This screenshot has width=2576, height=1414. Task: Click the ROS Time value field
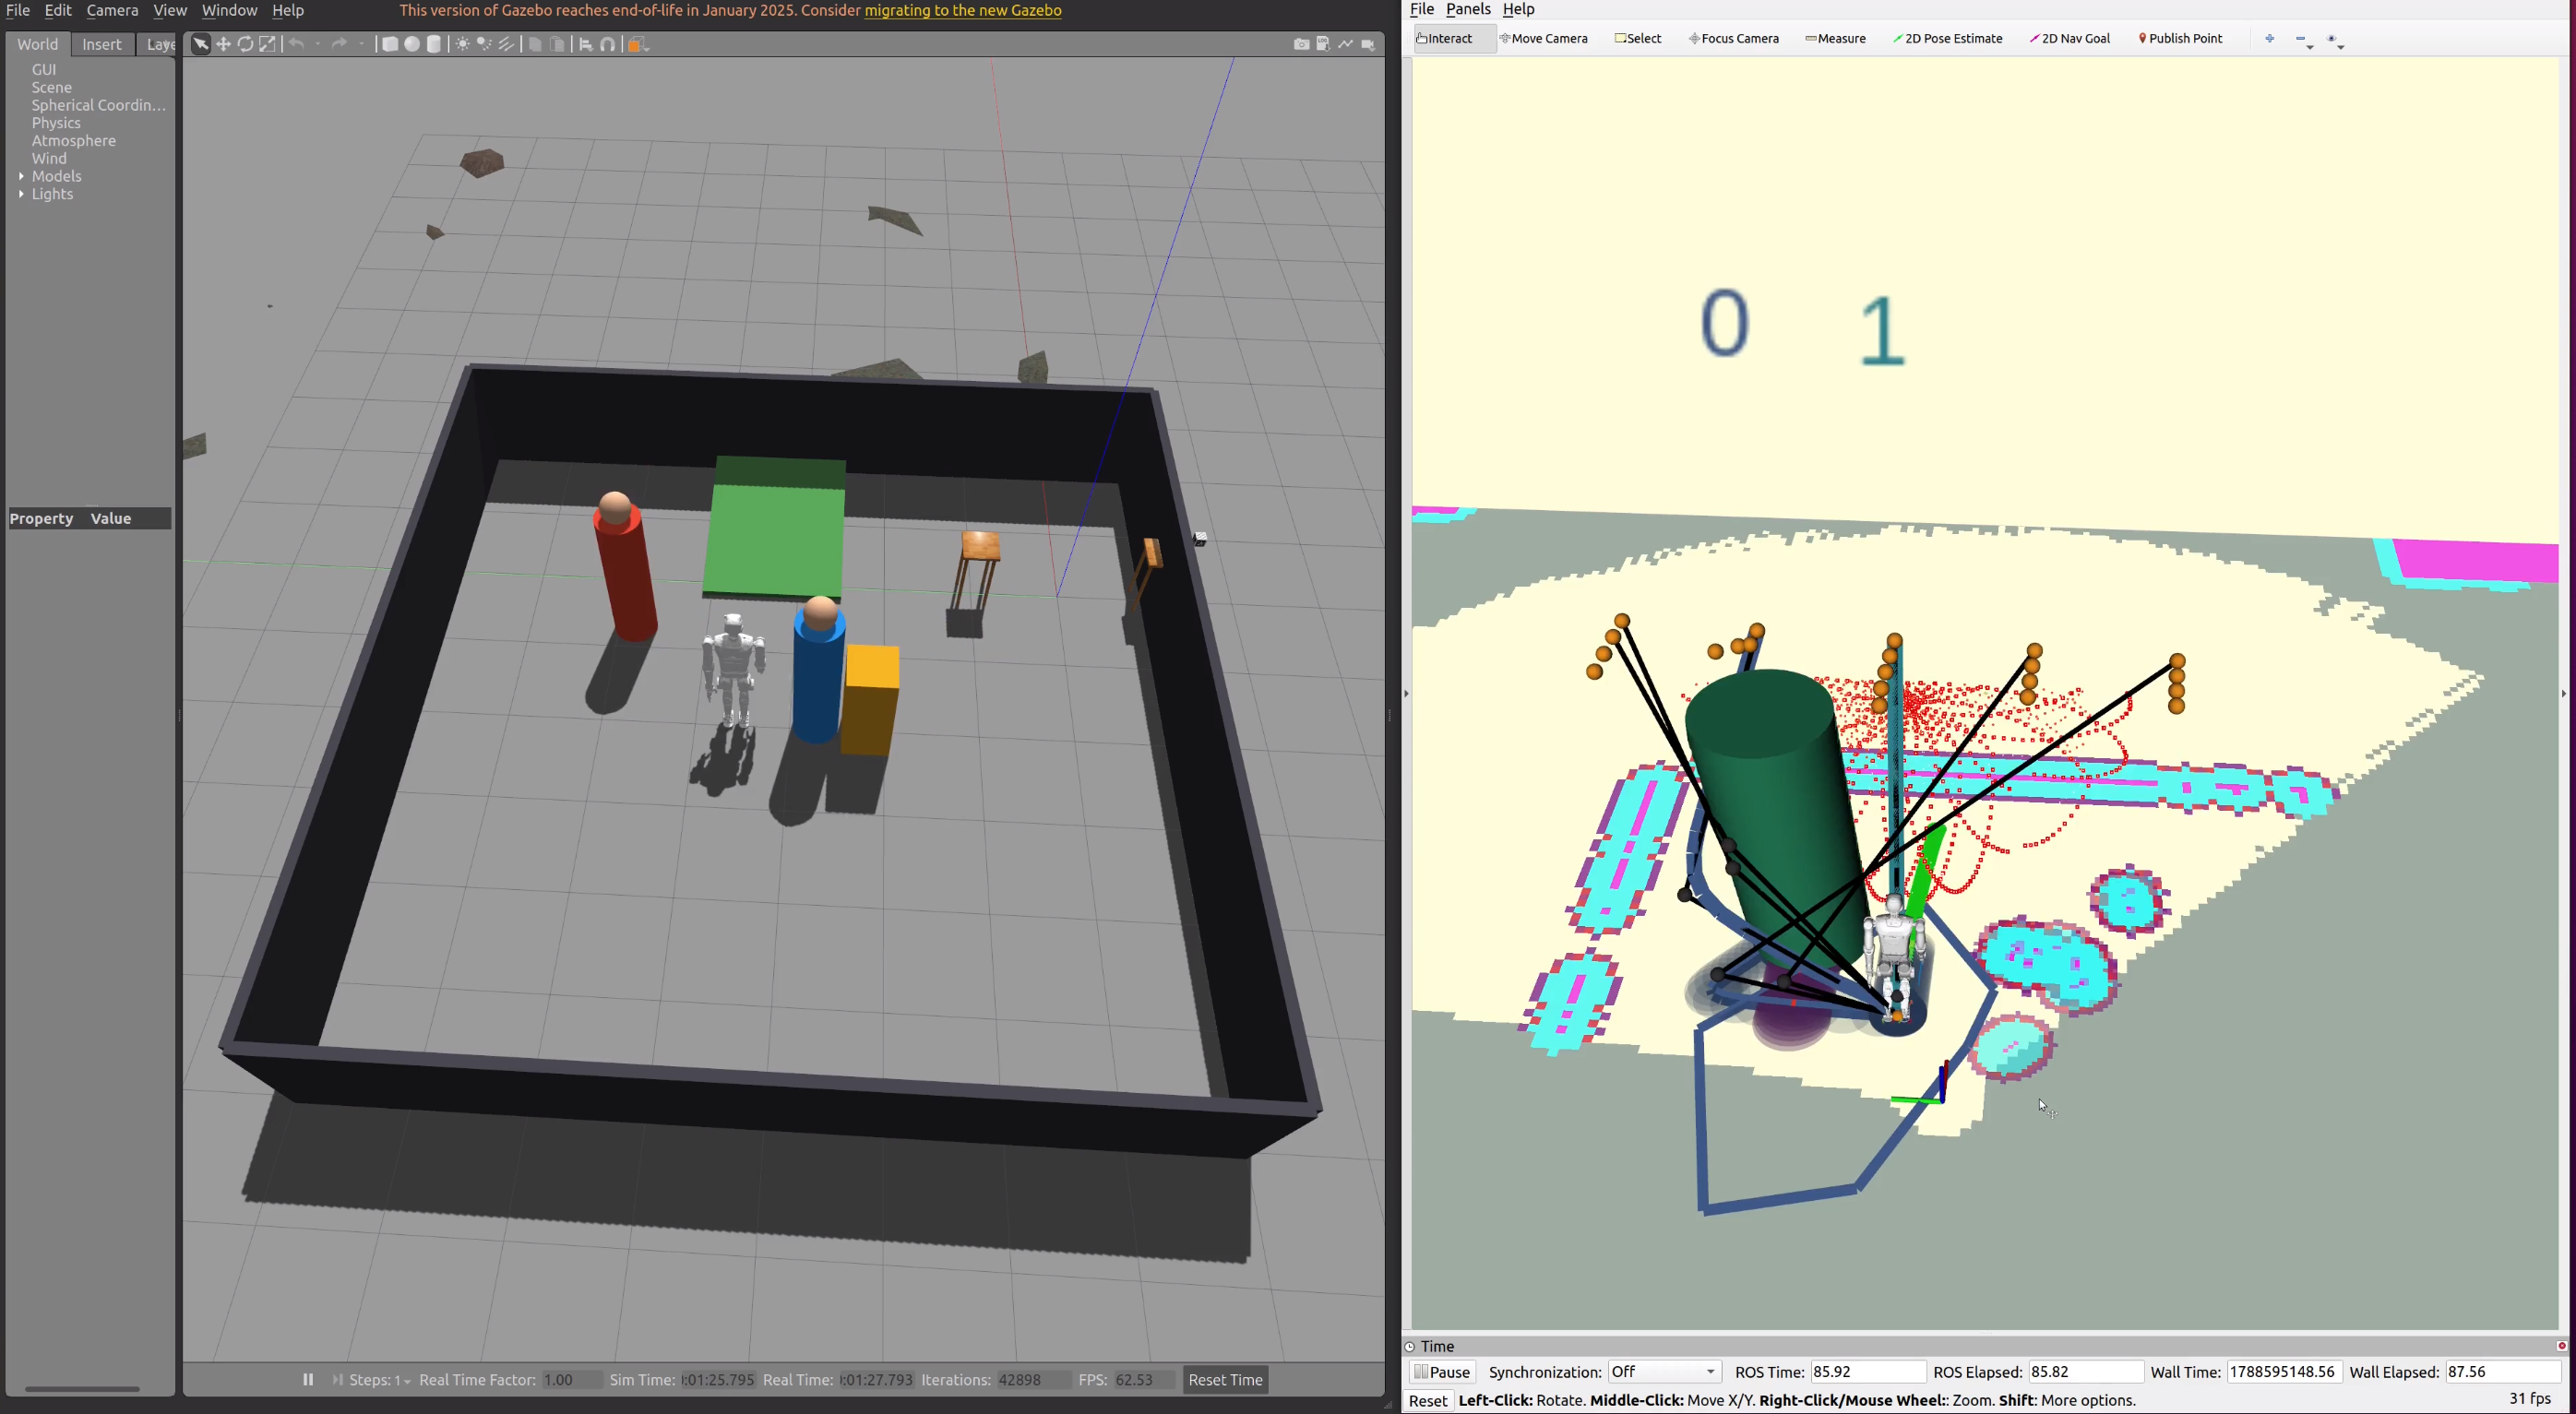point(1867,1372)
